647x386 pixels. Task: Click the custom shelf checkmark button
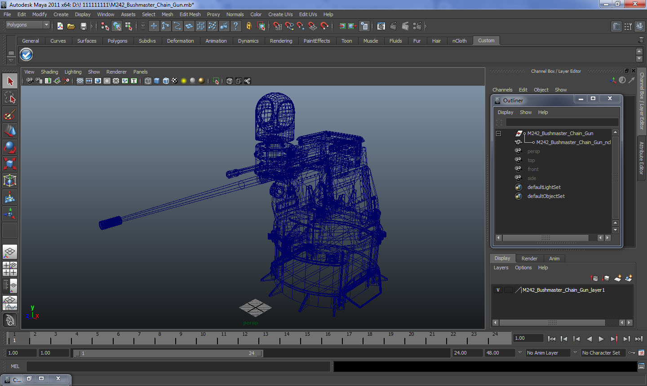27,55
